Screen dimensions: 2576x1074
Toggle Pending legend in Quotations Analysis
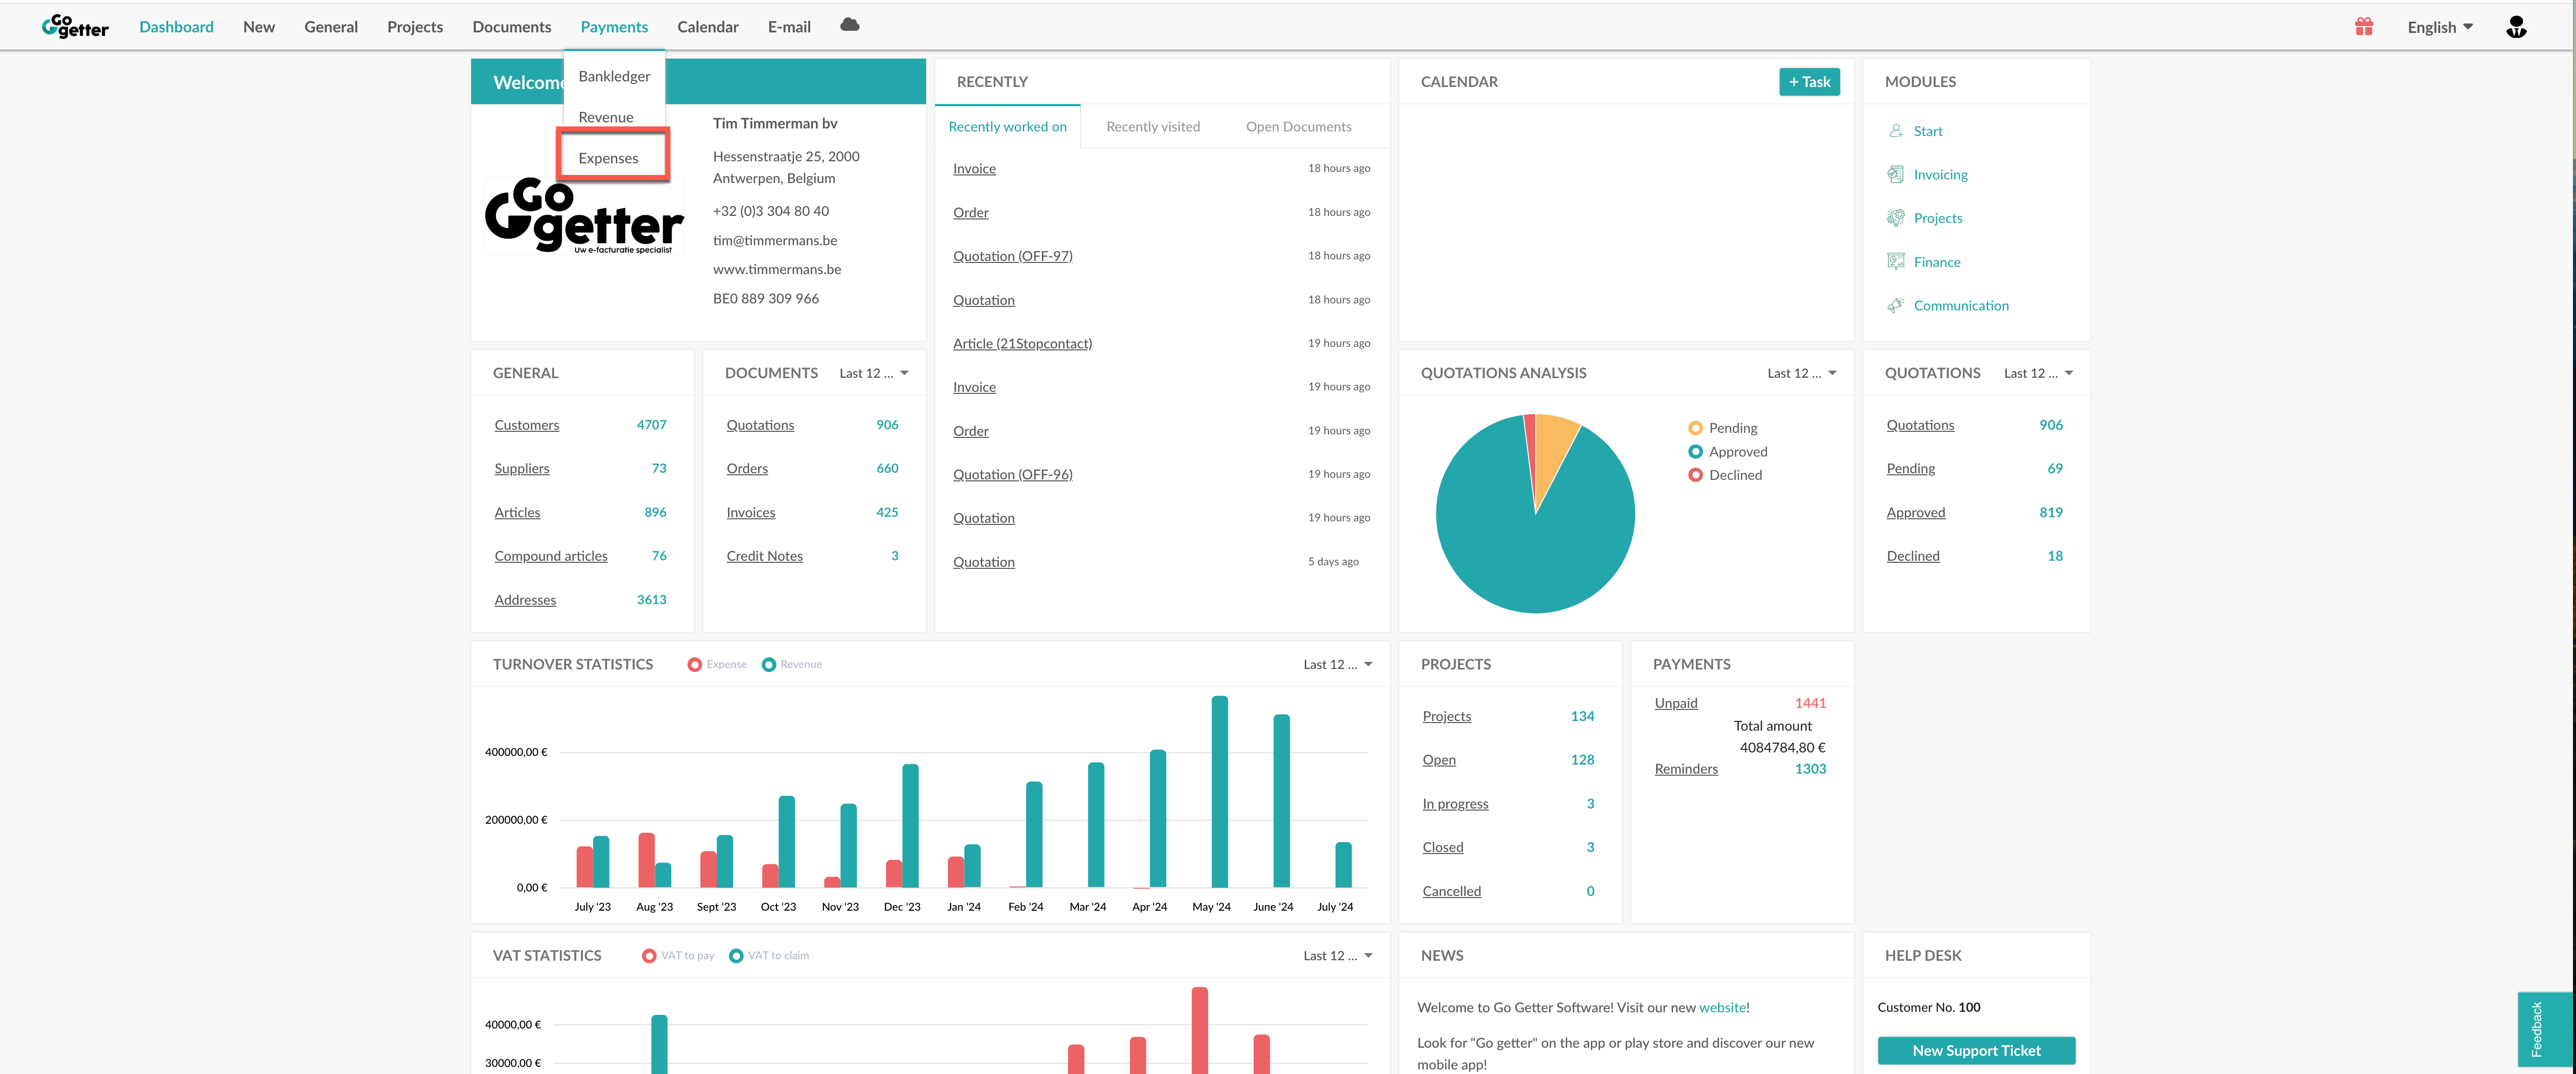[1723, 428]
